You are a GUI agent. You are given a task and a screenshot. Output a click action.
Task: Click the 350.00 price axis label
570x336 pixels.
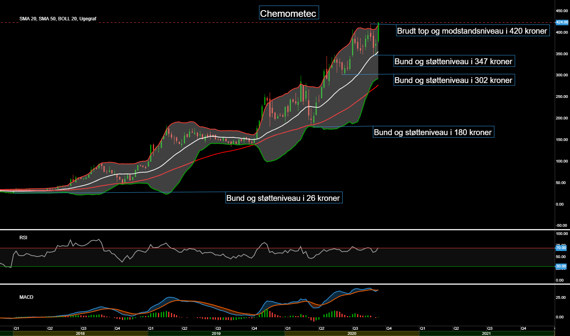[x=562, y=54]
